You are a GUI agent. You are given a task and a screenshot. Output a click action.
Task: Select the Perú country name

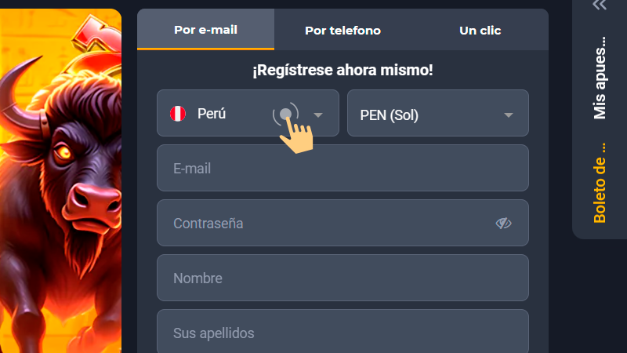point(212,114)
